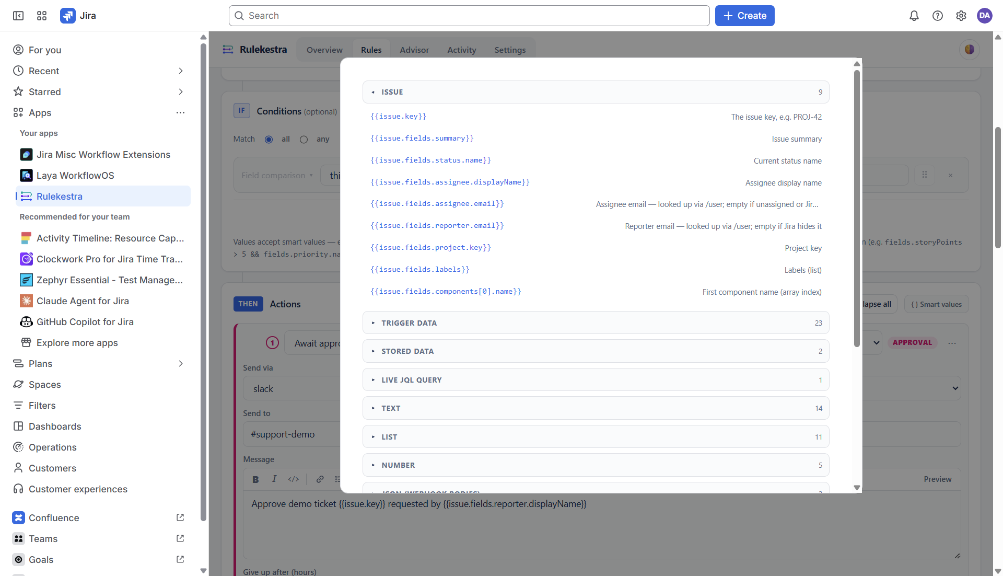The image size is (1003, 576).
Task: Open Confluence external link
Action: [180, 517]
